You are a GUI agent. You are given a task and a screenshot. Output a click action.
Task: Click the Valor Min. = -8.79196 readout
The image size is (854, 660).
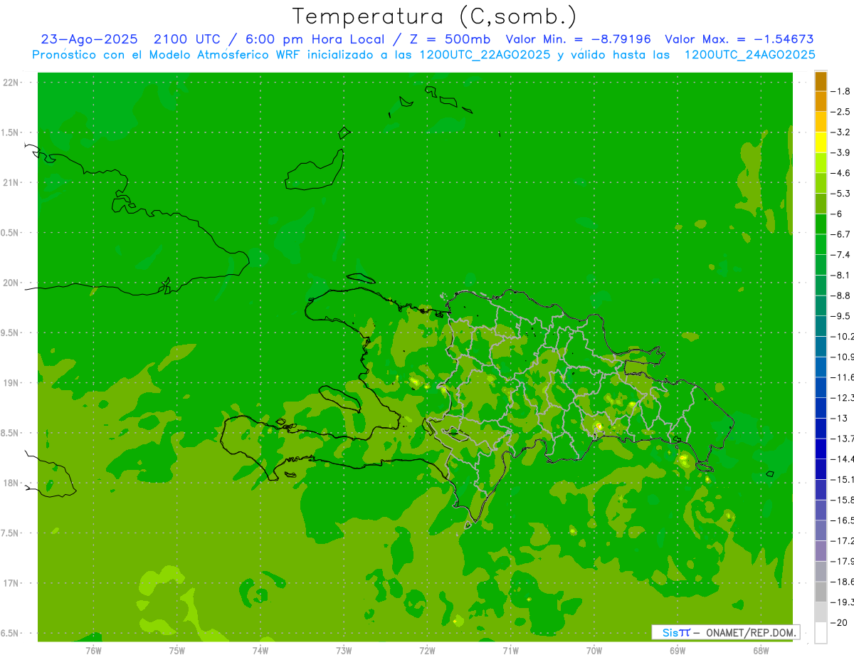click(x=578, y=39)
